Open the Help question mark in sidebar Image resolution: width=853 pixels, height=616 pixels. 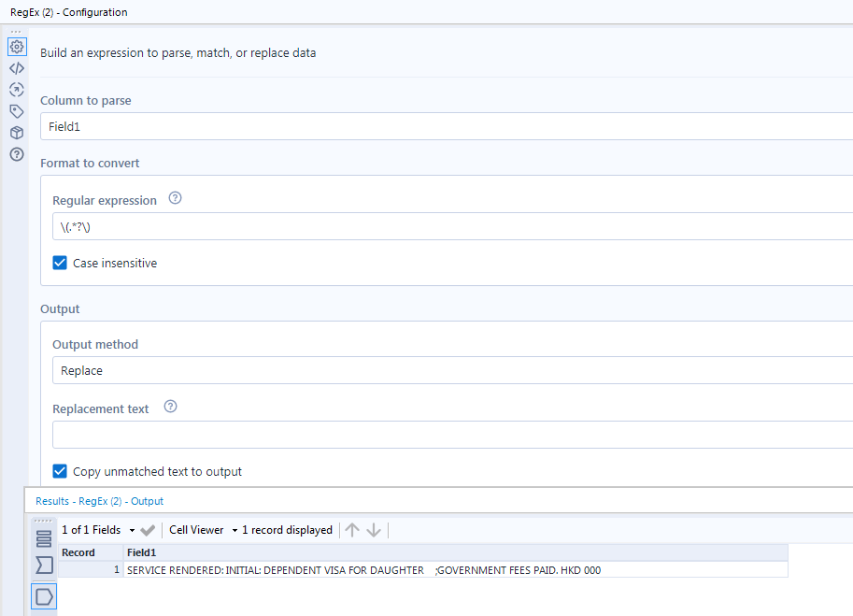coord(17,154)
